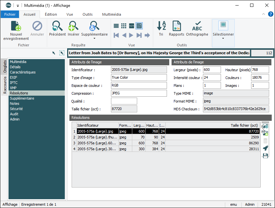Toggle the page details view icon
This screenshot has height=208, width=275.
point(139,26)
